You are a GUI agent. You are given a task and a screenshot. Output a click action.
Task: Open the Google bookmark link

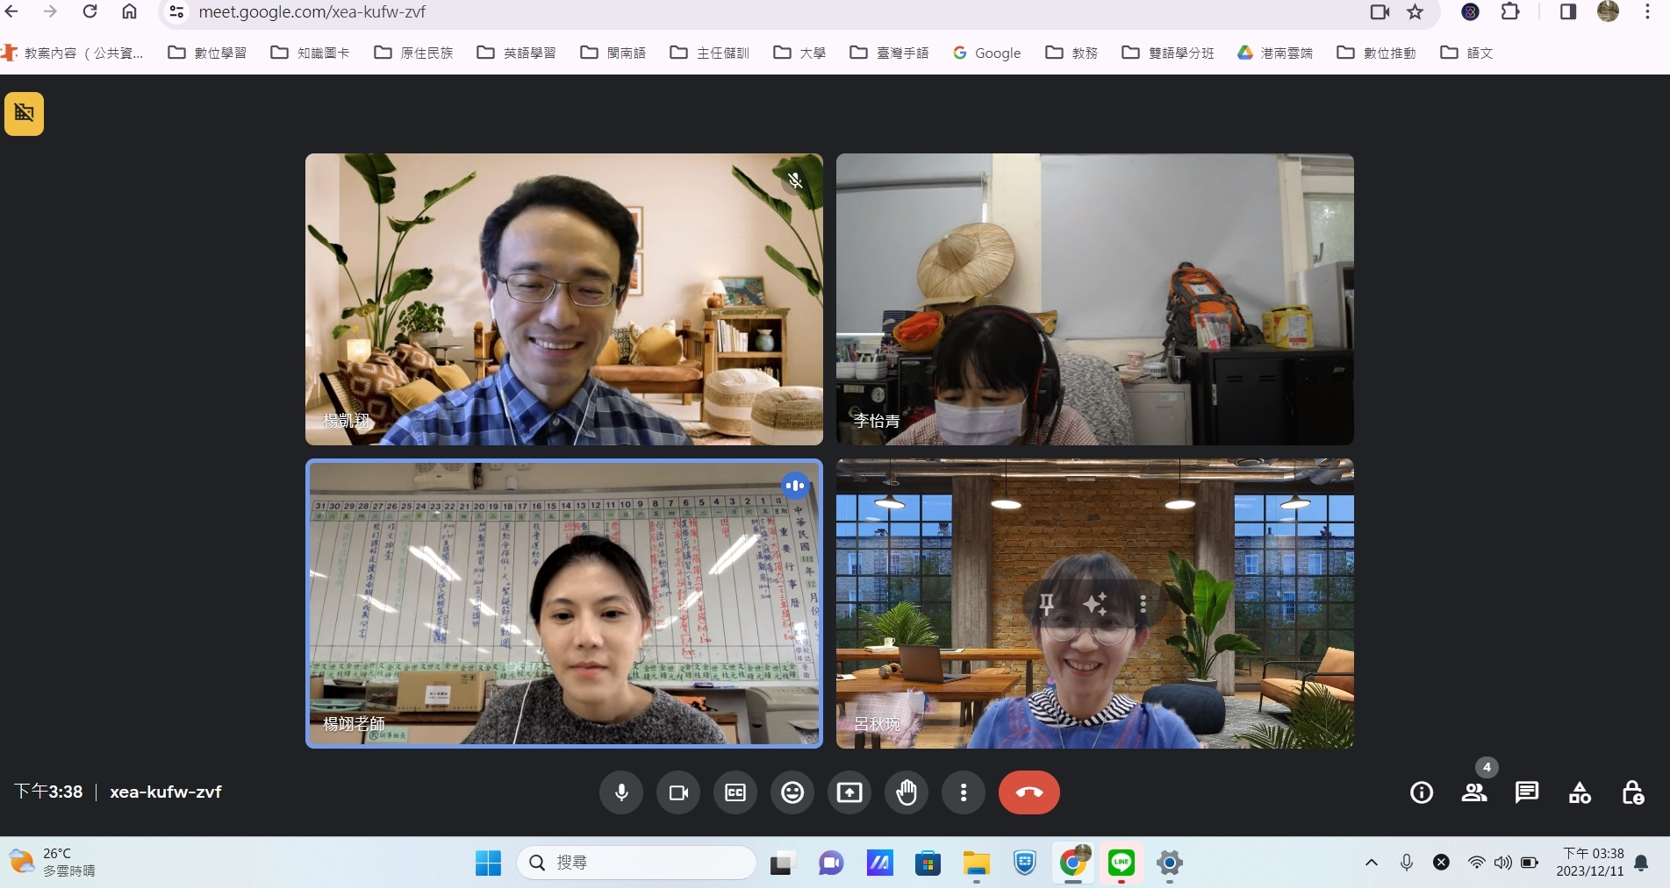coord(987,53)
